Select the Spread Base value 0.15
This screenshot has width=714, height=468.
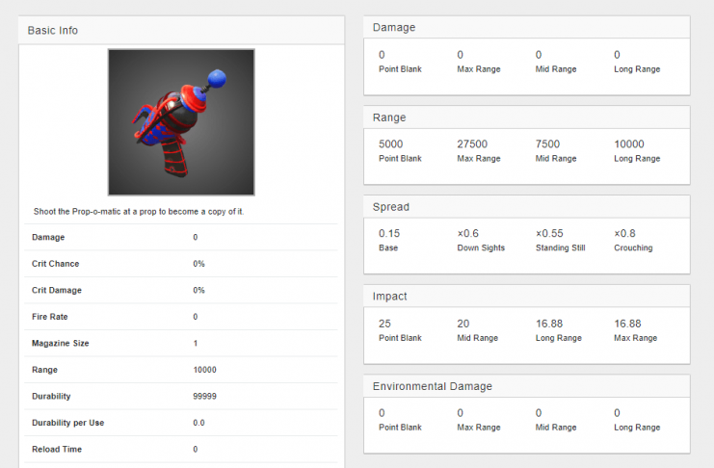pyautogui.click(x=389, y=233)
